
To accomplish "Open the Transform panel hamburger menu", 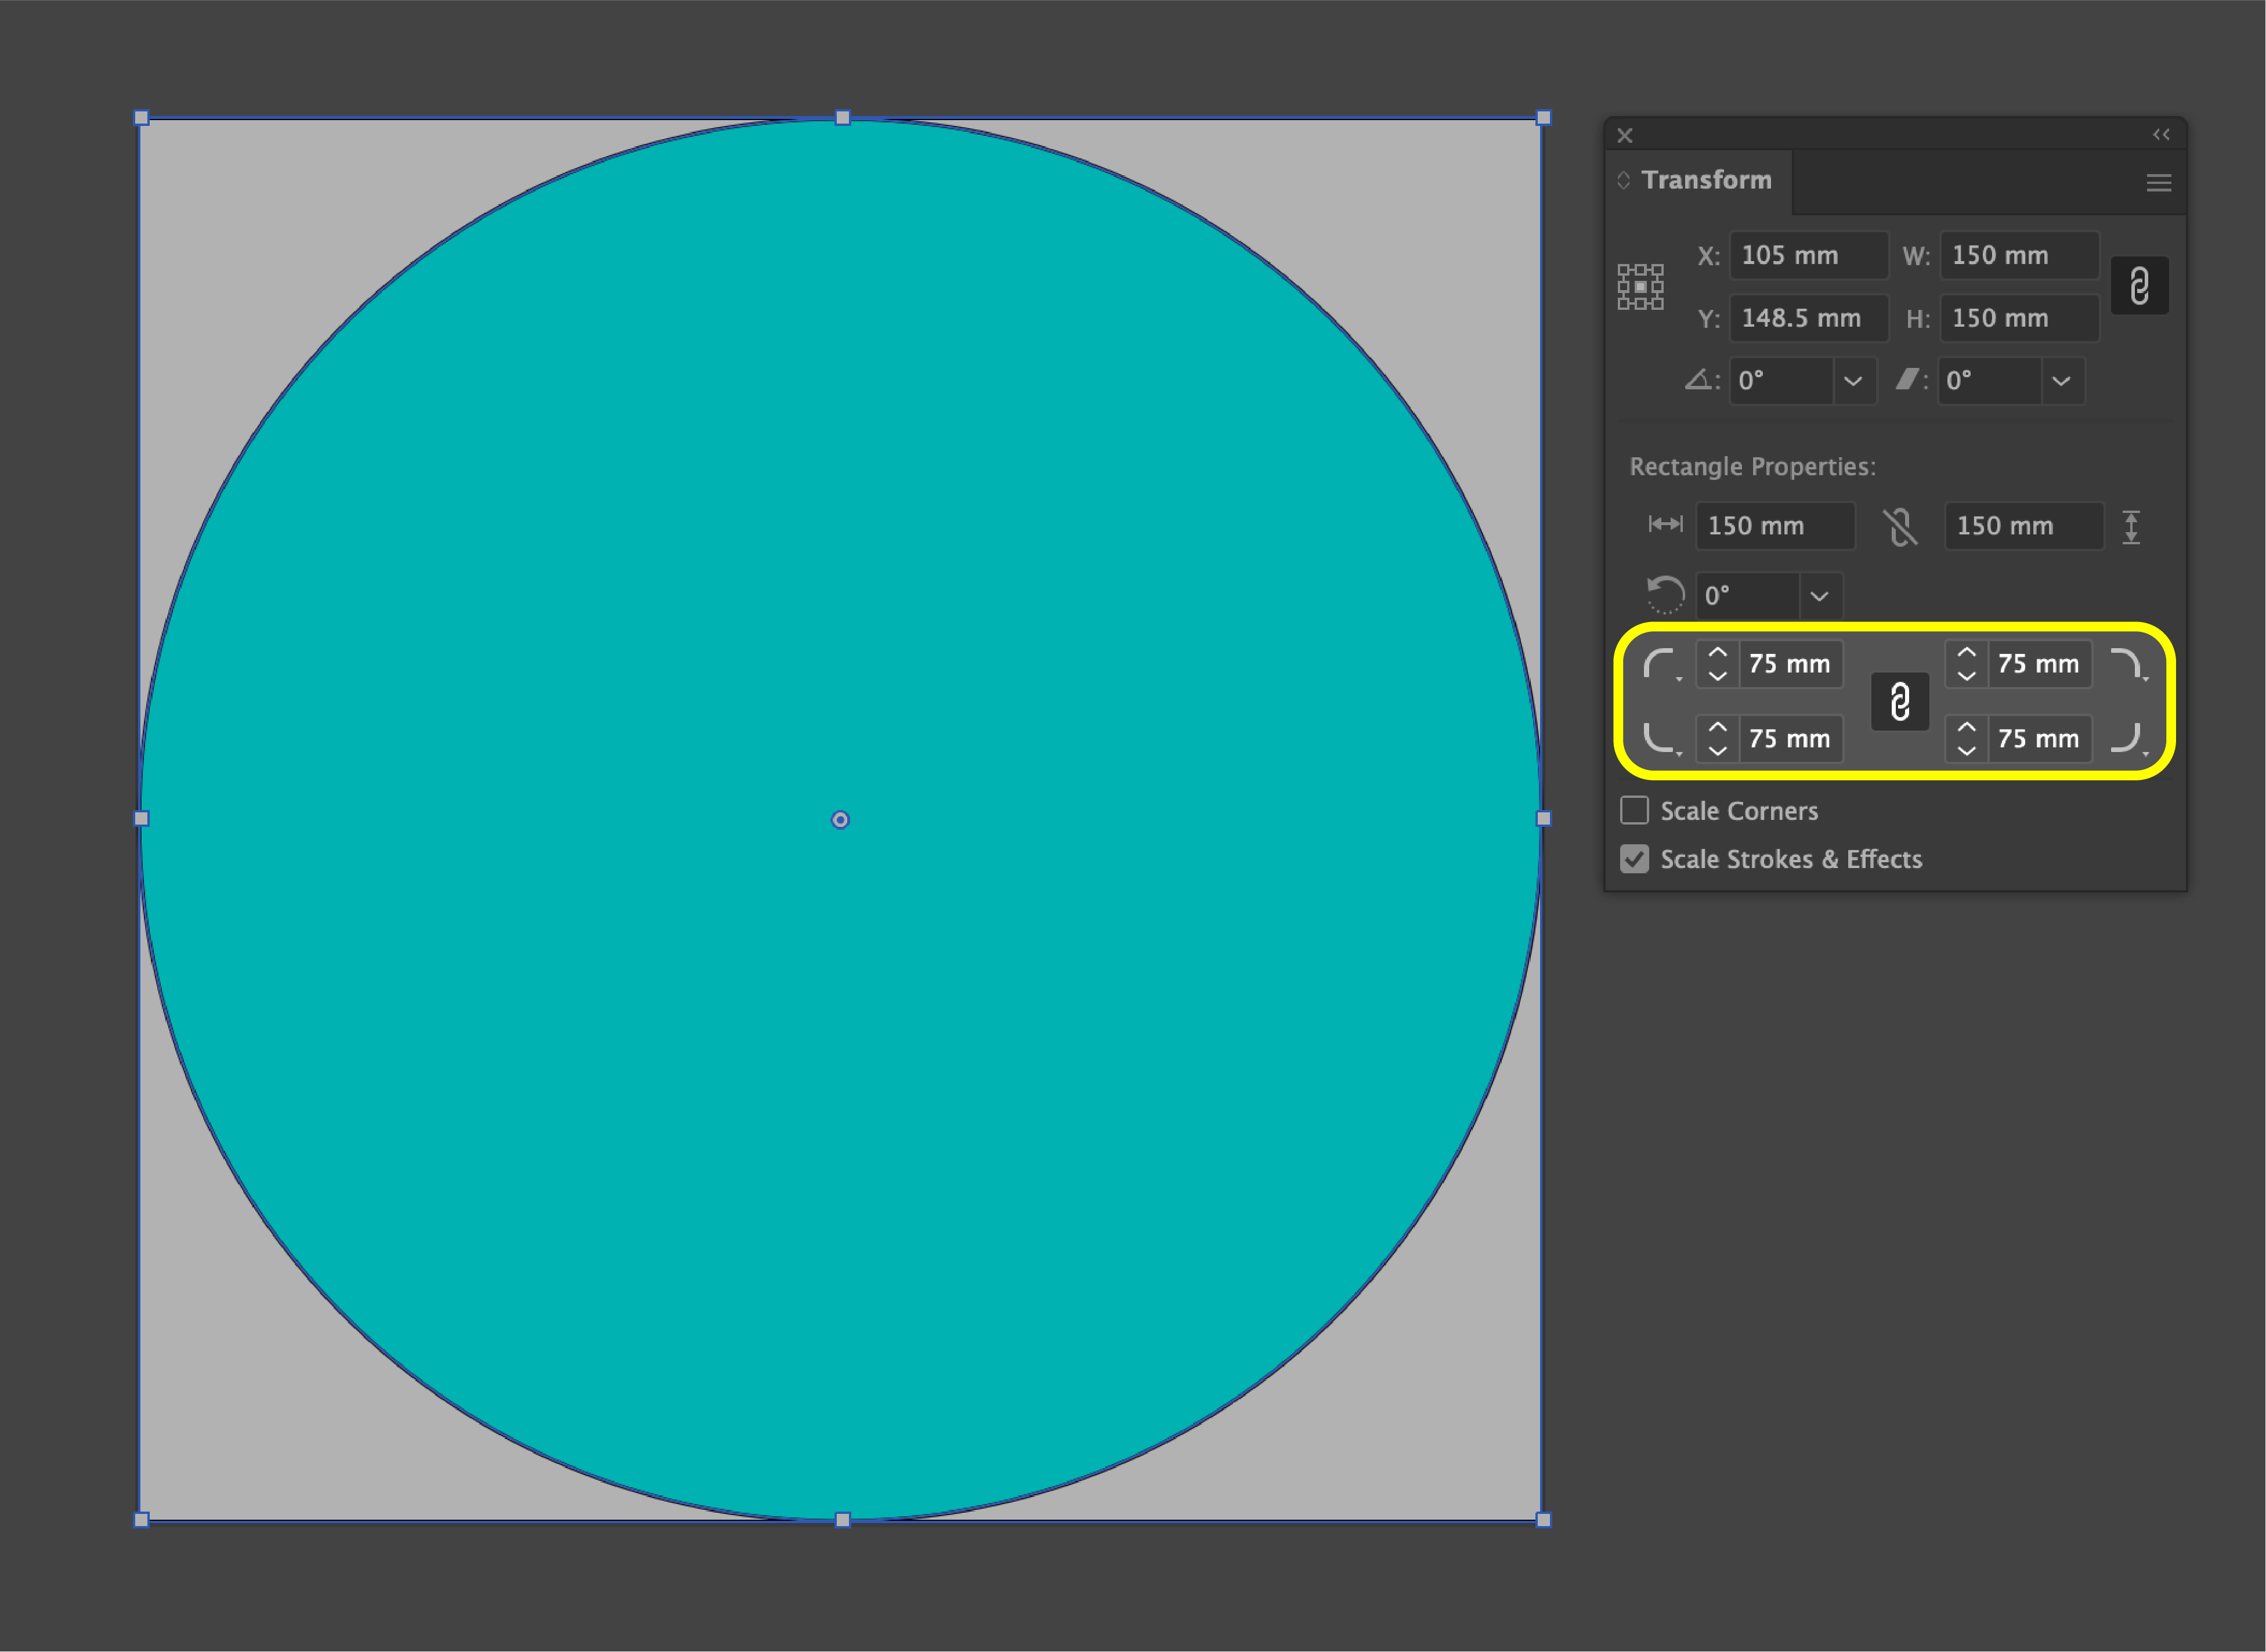I will 2158,182.
